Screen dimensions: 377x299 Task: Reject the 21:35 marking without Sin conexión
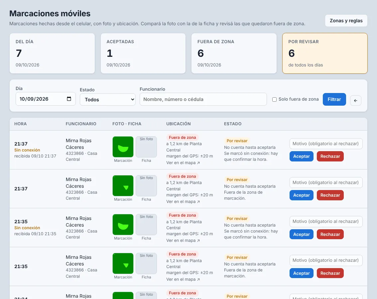pyautogui.click(x=330, y=273)
